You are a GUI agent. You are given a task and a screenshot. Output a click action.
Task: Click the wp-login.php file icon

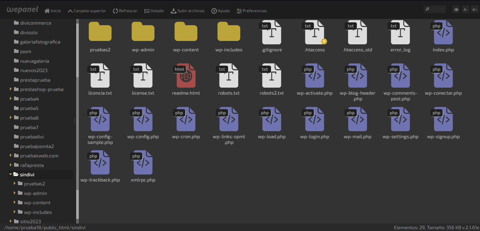click(314, 119)
